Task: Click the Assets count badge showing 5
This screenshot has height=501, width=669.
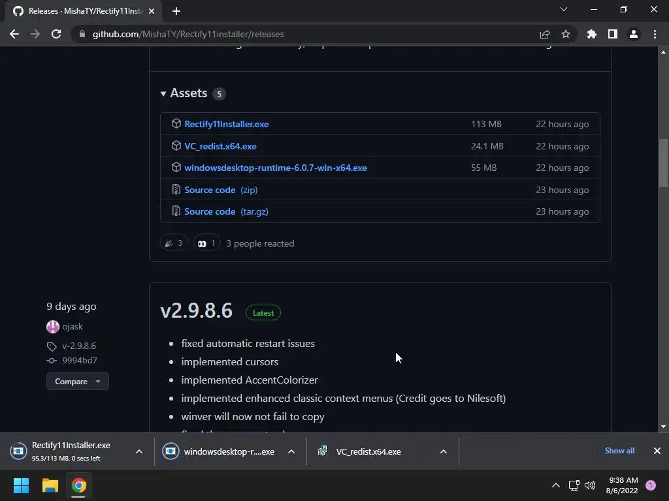Action: (x=219, y=94)
